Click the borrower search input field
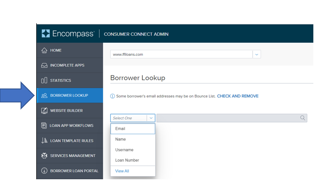Image resolution: width=320 pixels, height=183 pixels. point(232,118)
